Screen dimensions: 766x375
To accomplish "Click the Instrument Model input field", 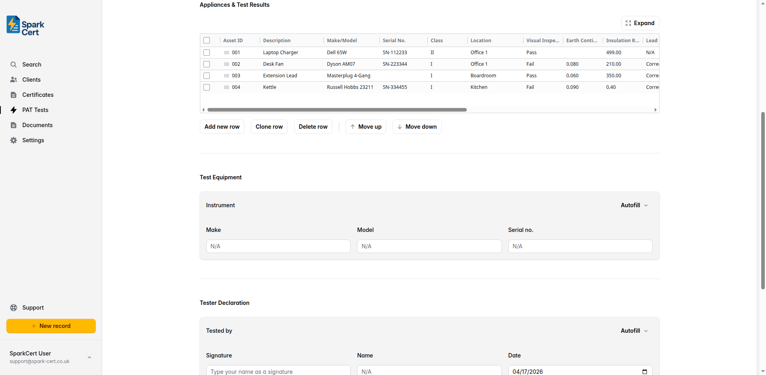I will point(429,246).
